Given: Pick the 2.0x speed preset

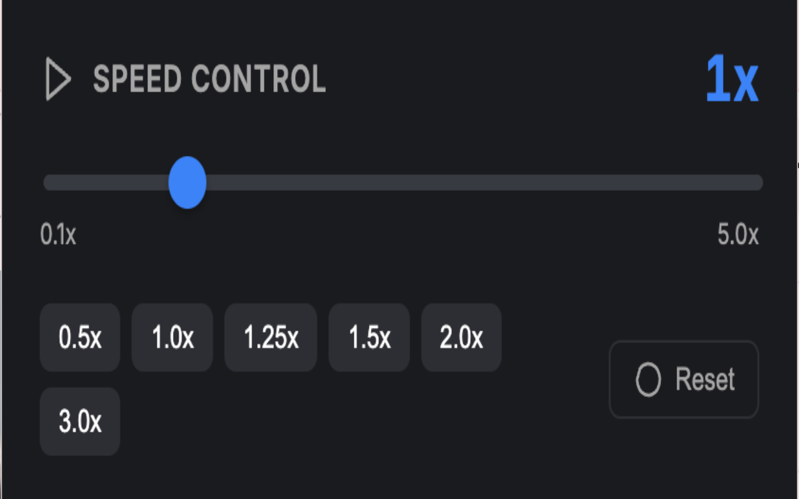Looking at the screenshot, I should point(461,337).
